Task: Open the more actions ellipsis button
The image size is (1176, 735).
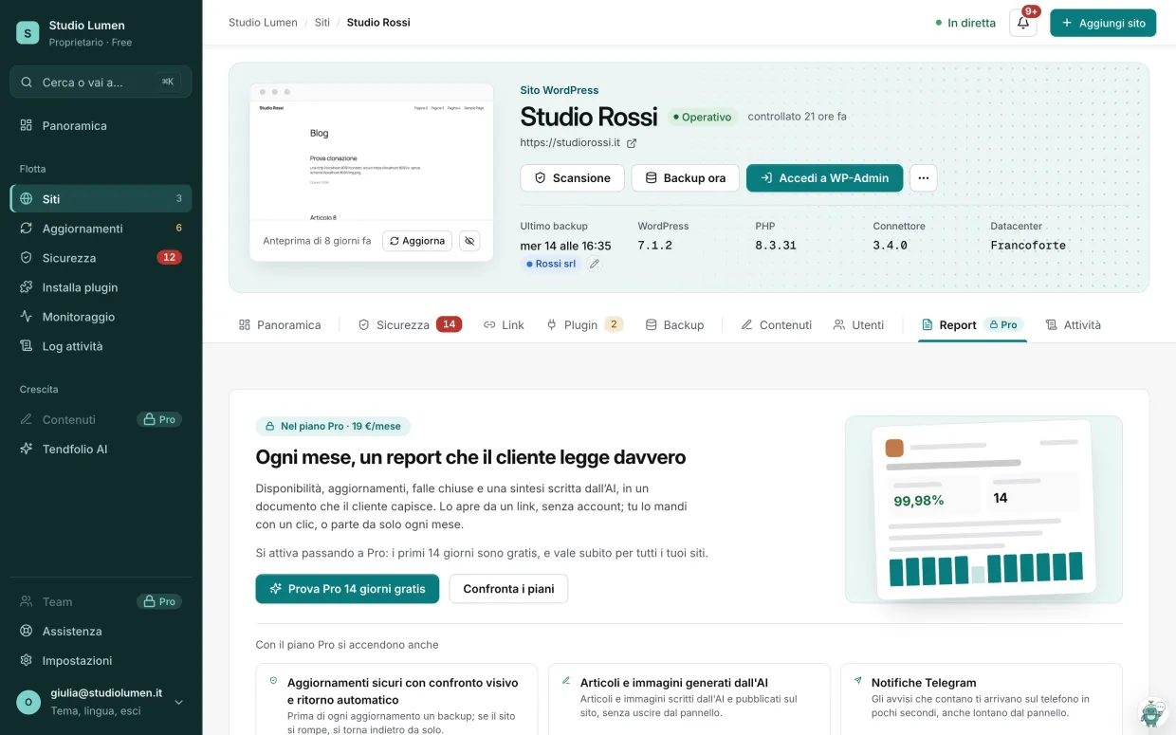Action: coord(924,178)
